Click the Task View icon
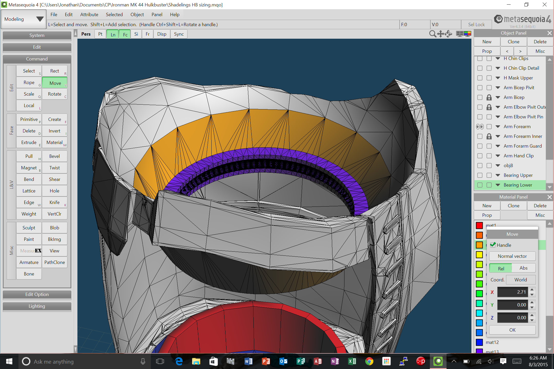554x369 pixels. pyautogui.click(x=160, y=361)
